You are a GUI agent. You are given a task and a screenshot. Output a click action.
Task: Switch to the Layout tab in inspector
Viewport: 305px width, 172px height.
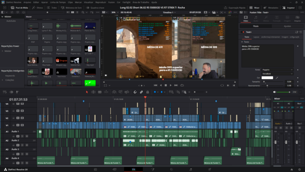click(256, 37)
